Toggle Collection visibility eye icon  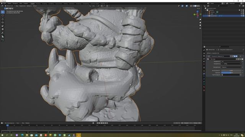tap(241, 10)
